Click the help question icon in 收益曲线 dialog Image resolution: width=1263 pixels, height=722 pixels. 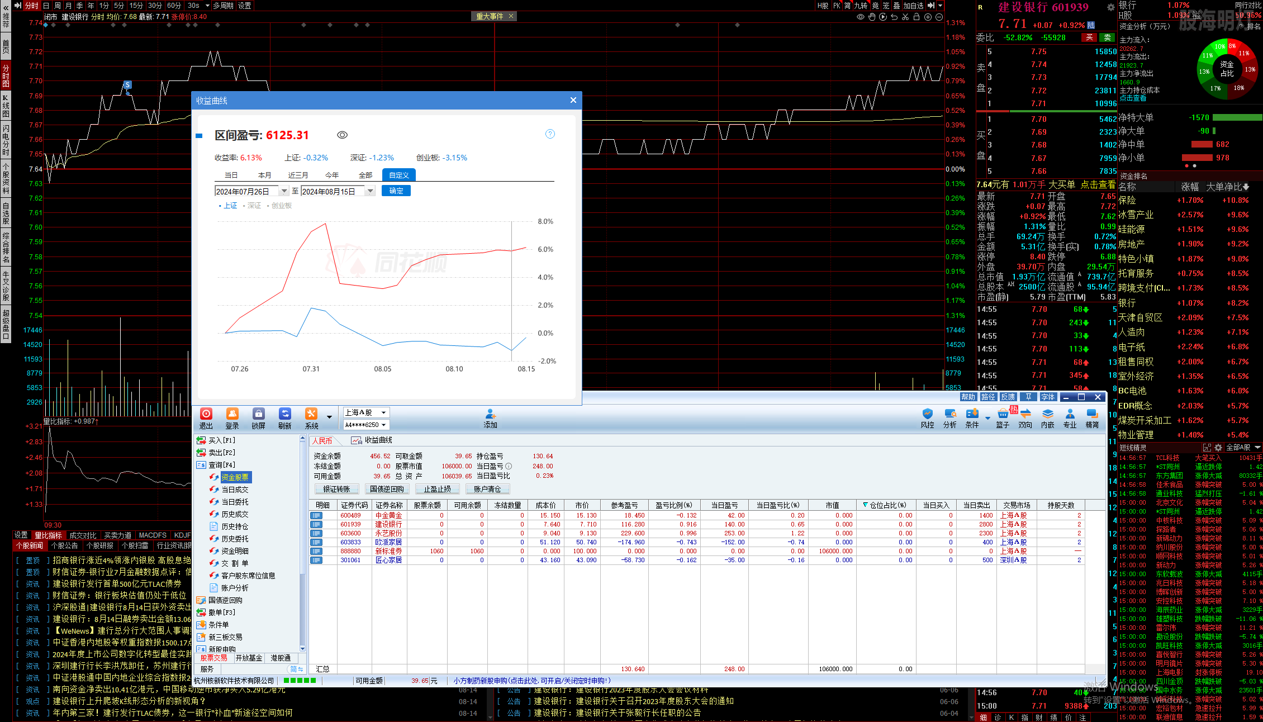pyautogui.click(x=550, y=134)
